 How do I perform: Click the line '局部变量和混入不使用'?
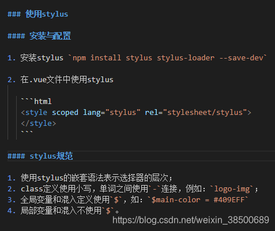click(61, 211)
